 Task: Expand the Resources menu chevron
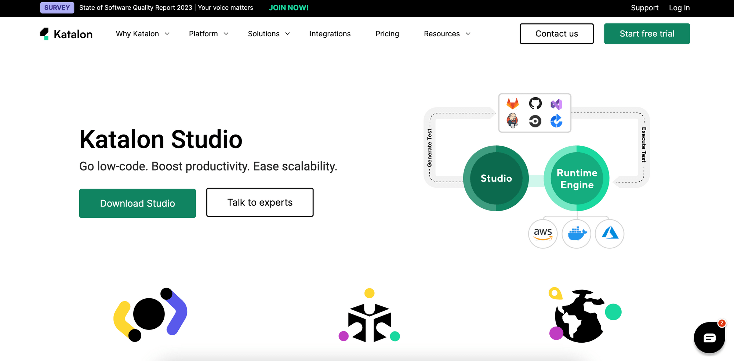[x=468, y=34]
